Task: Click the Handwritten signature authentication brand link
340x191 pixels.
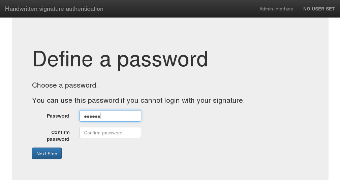Action: pos(54,9)
